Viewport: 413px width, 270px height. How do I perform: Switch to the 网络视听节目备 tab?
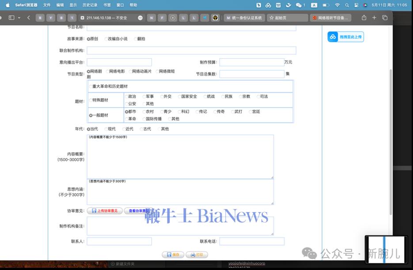click(330, 18)
